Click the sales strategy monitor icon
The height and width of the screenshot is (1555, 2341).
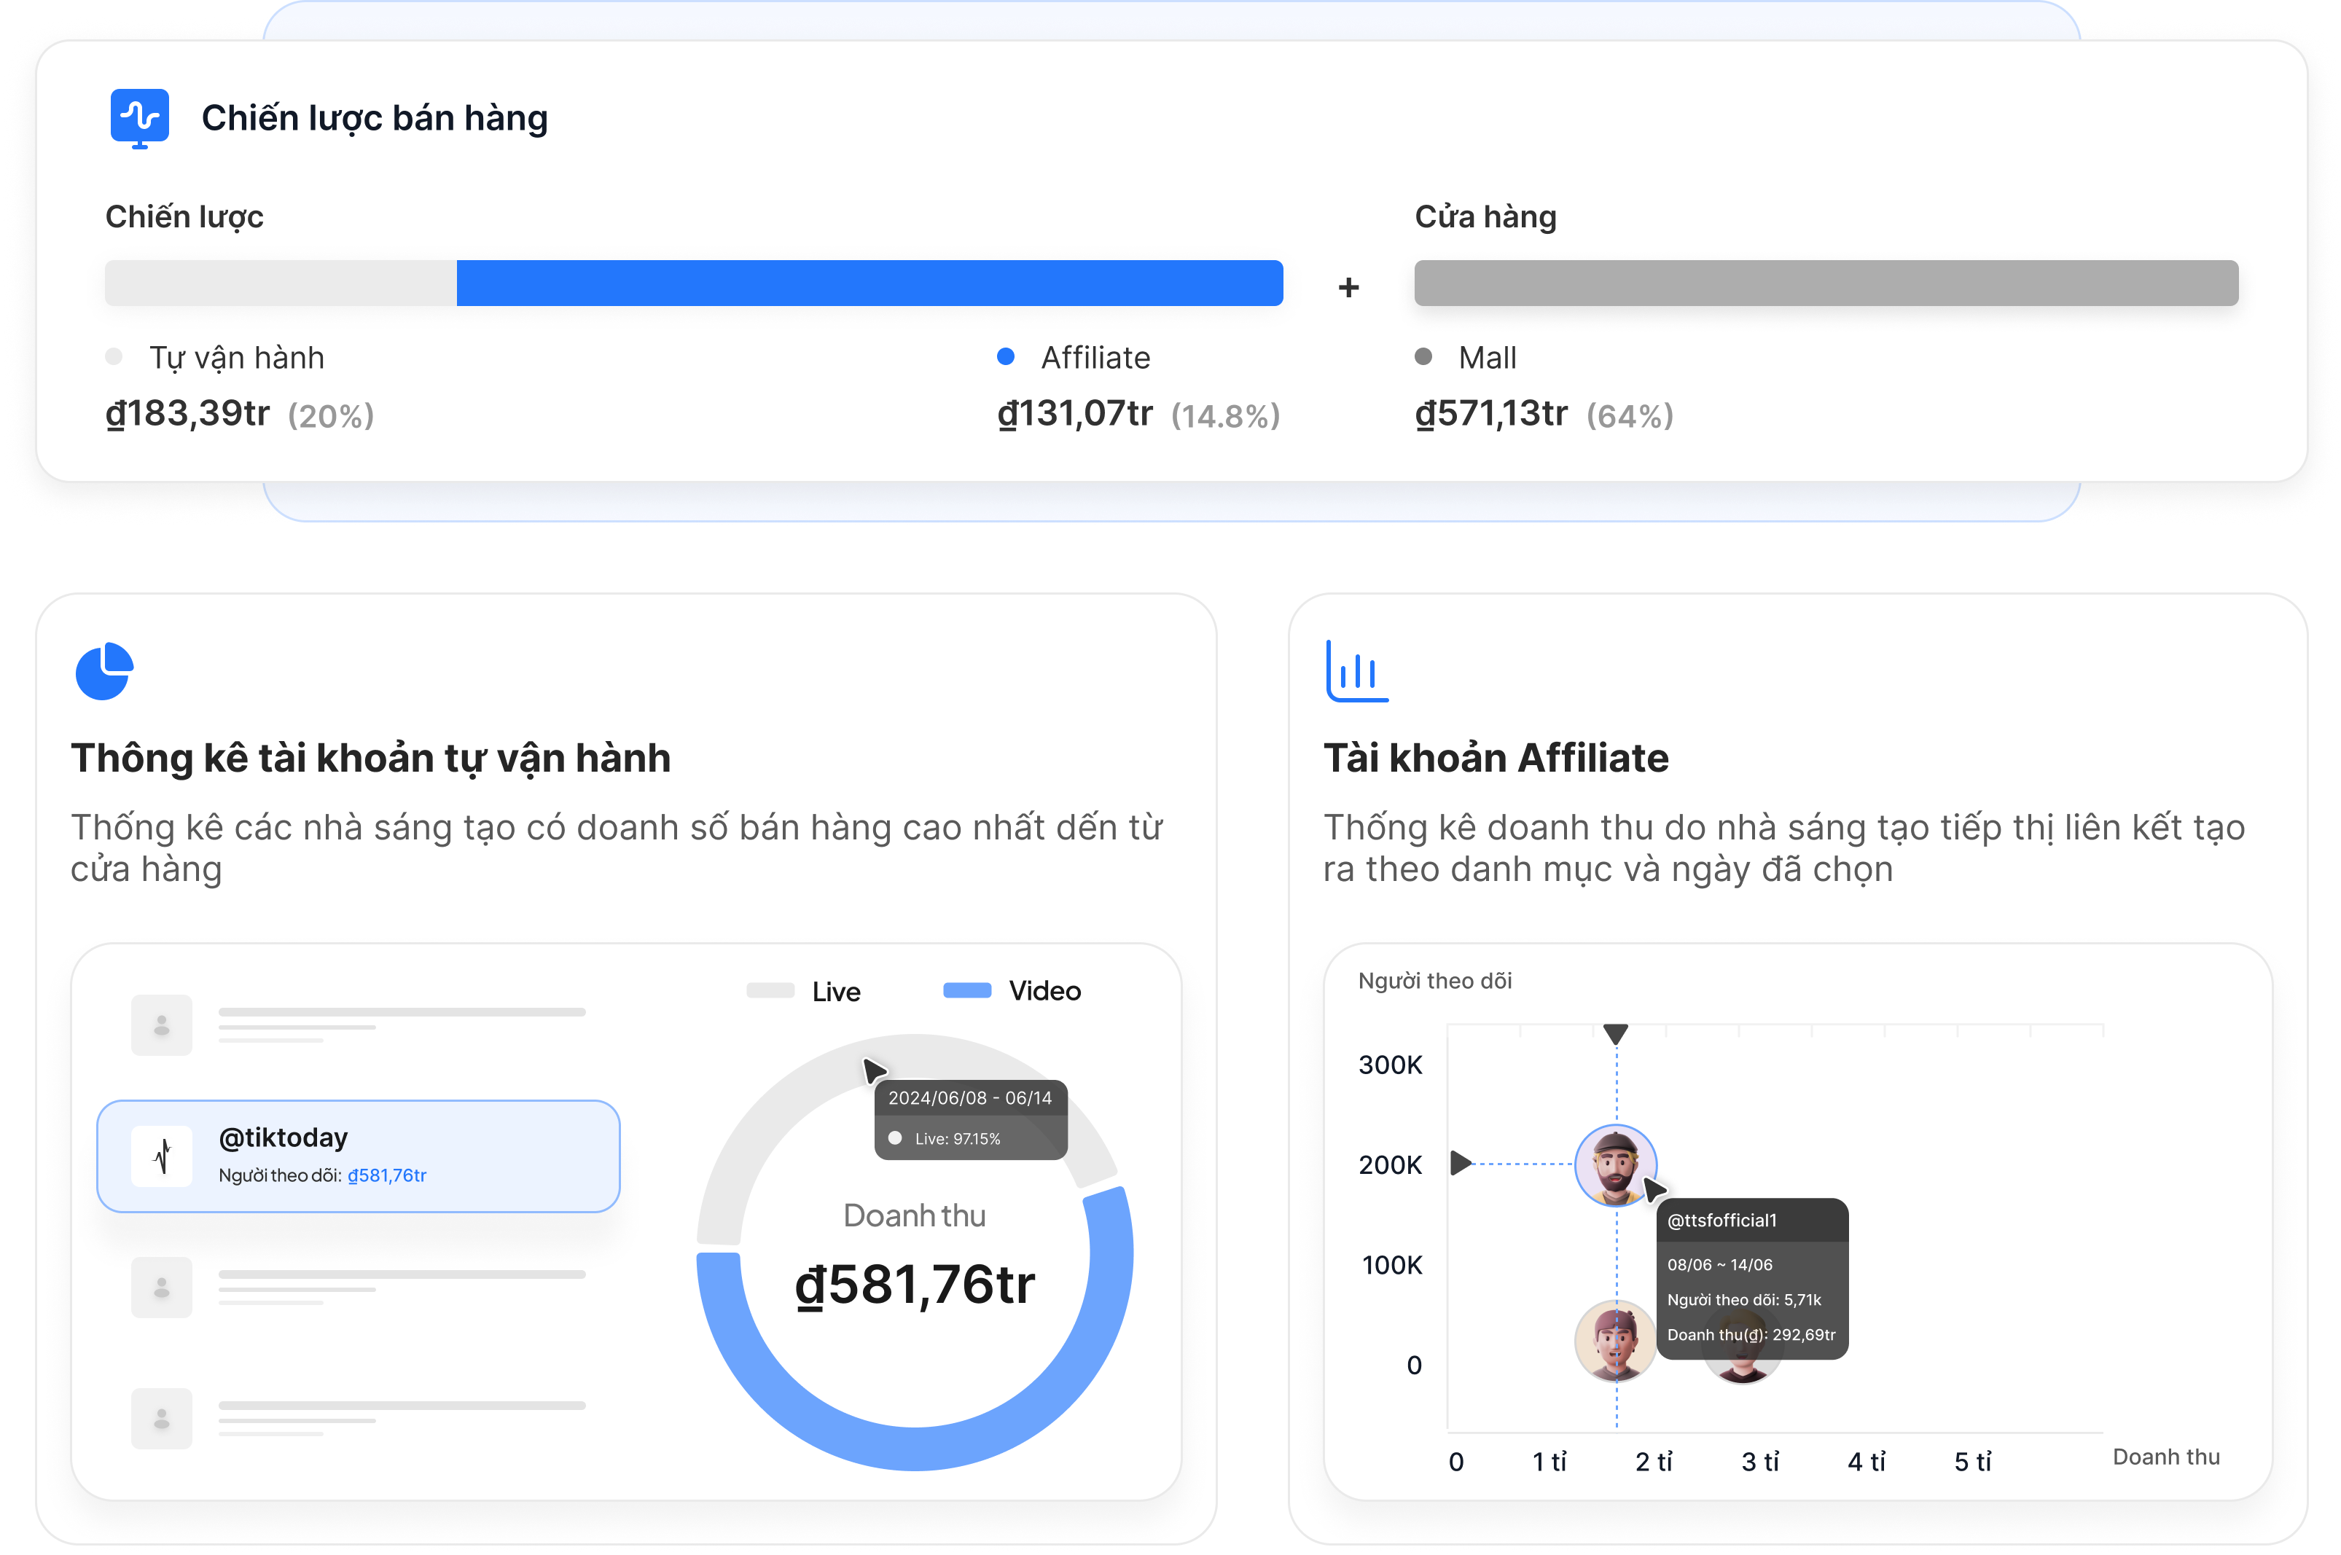[139, 118]
